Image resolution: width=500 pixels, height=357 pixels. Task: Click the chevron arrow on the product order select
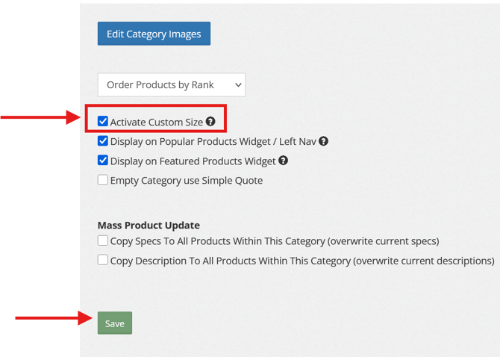click(238, 84)
